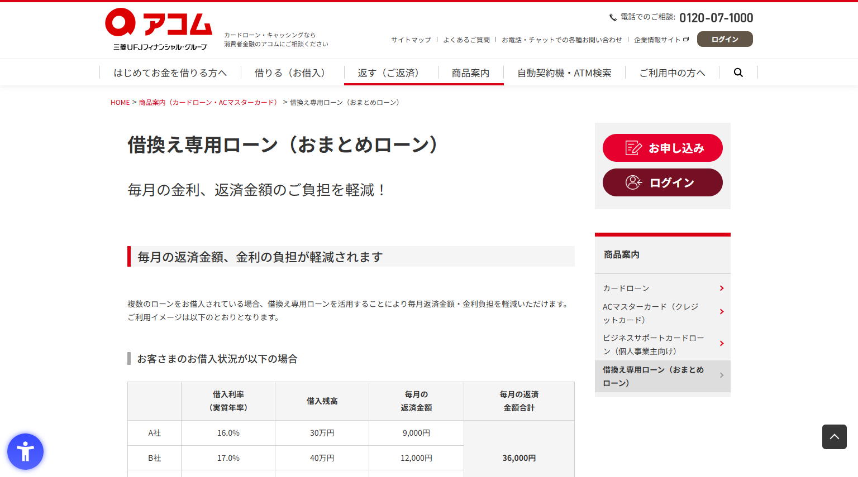Screen dimensions: 858x477
Task: Click the arrow next to カードローン
Action: click(722, 288)
